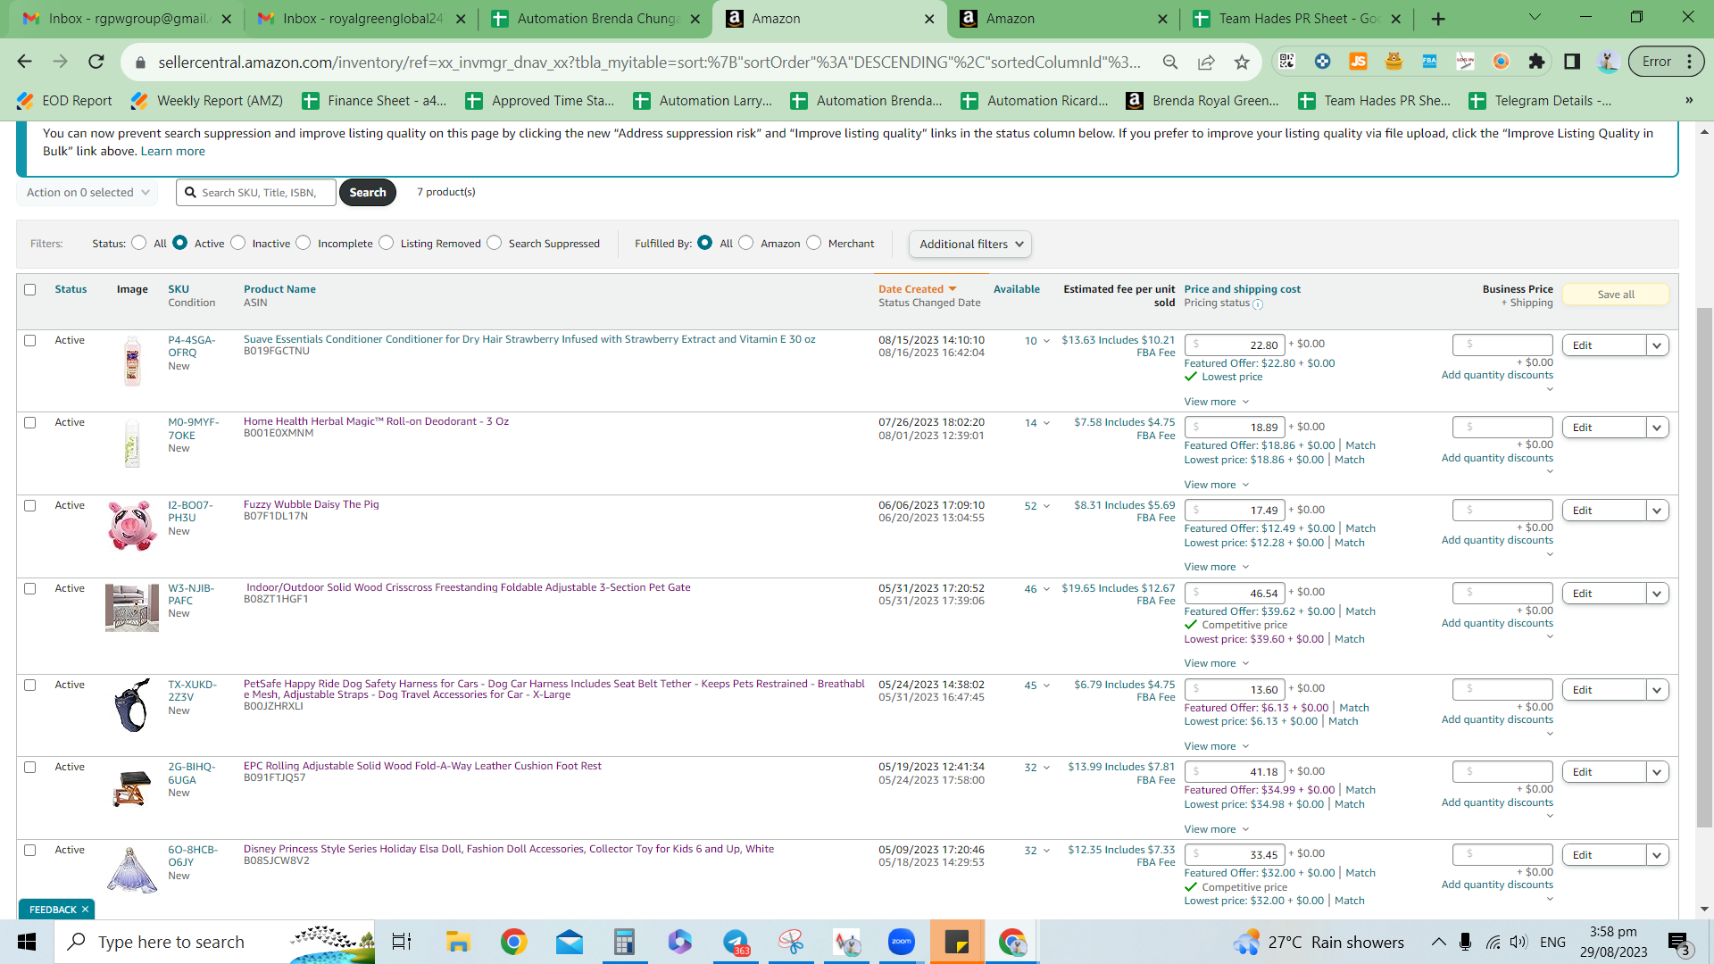Screen dimensions: 1714x964
Task: Open Calculator from the taskbar
Action: click(x=624, y=942)
